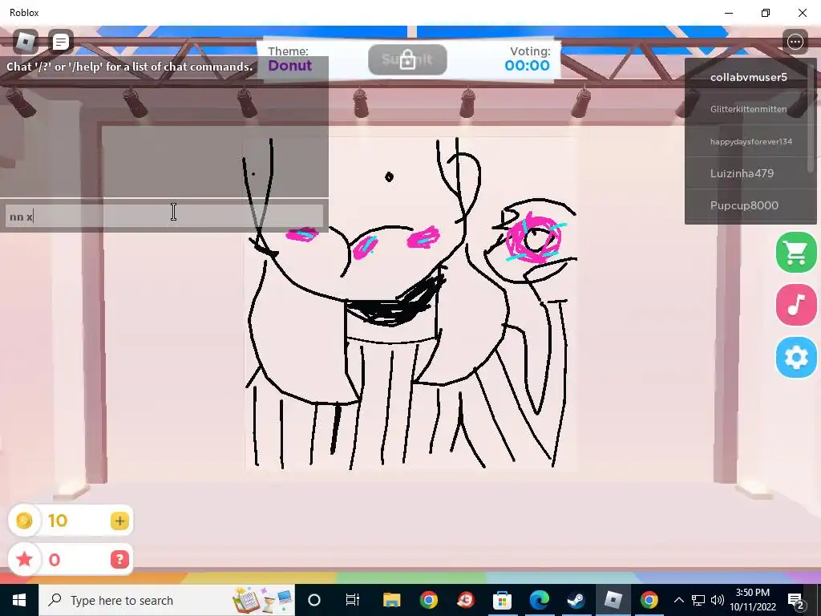Open Microsoft Store from the taskbar
The height and width of the screenshot is (616, 821).
click(502, 600)
